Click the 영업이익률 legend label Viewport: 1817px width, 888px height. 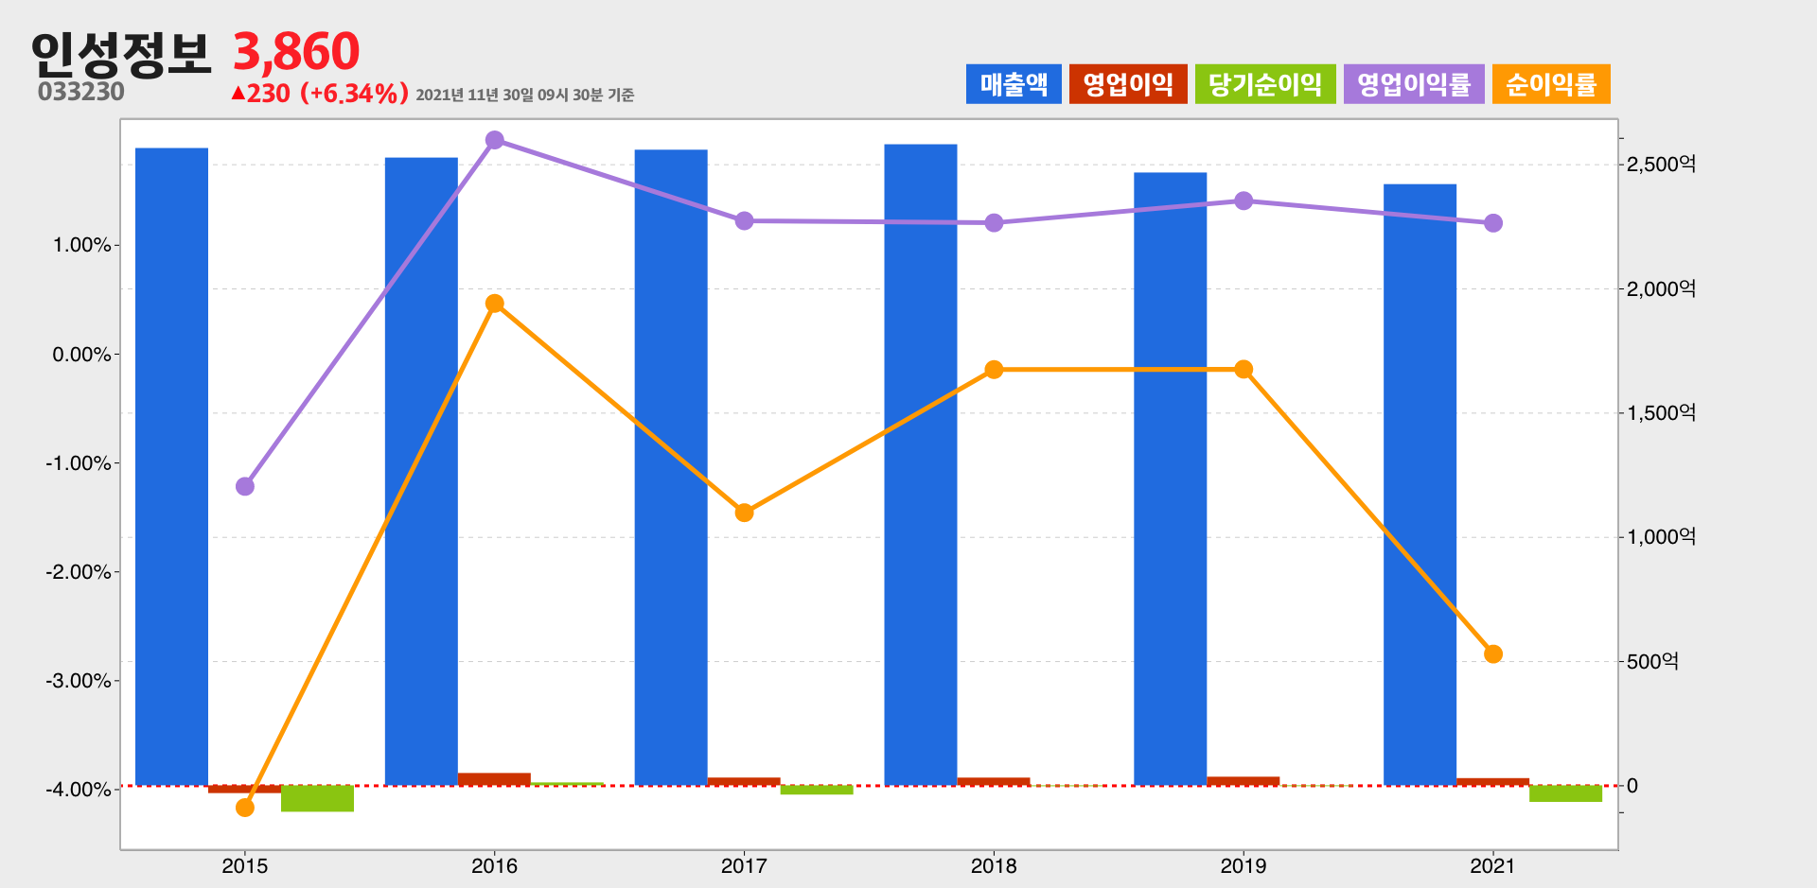point(1414,84)
